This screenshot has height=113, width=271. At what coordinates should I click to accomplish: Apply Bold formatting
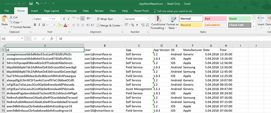pos(35,25)
